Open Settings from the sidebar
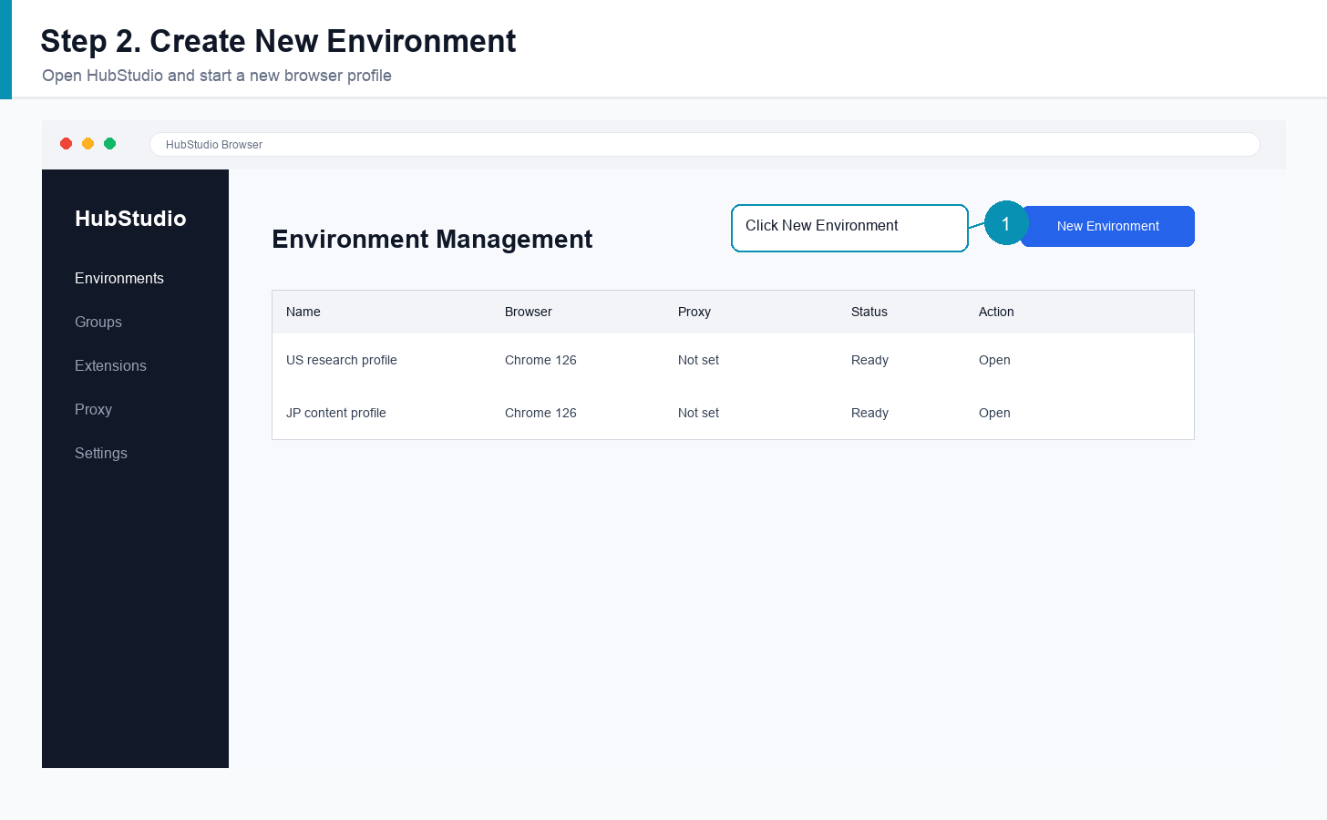1327x820 pixels. (x=101, y=454)
